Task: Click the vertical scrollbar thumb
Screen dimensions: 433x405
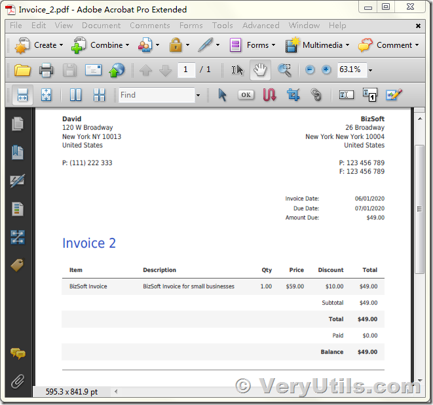Action: click(420, 209)
